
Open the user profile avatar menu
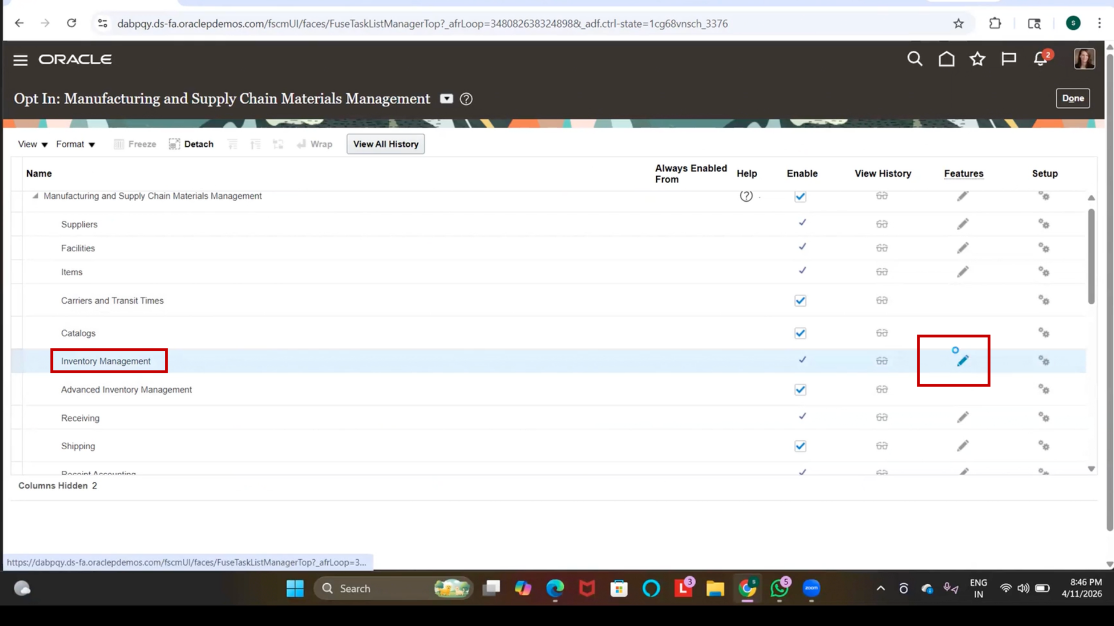coord(1084,59)
